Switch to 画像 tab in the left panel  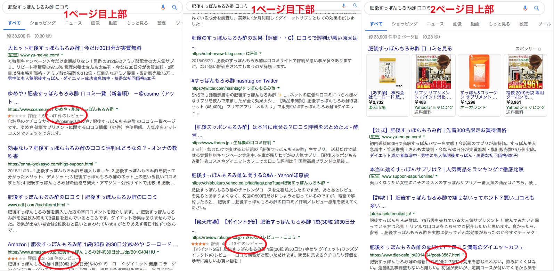pos(95,23)
